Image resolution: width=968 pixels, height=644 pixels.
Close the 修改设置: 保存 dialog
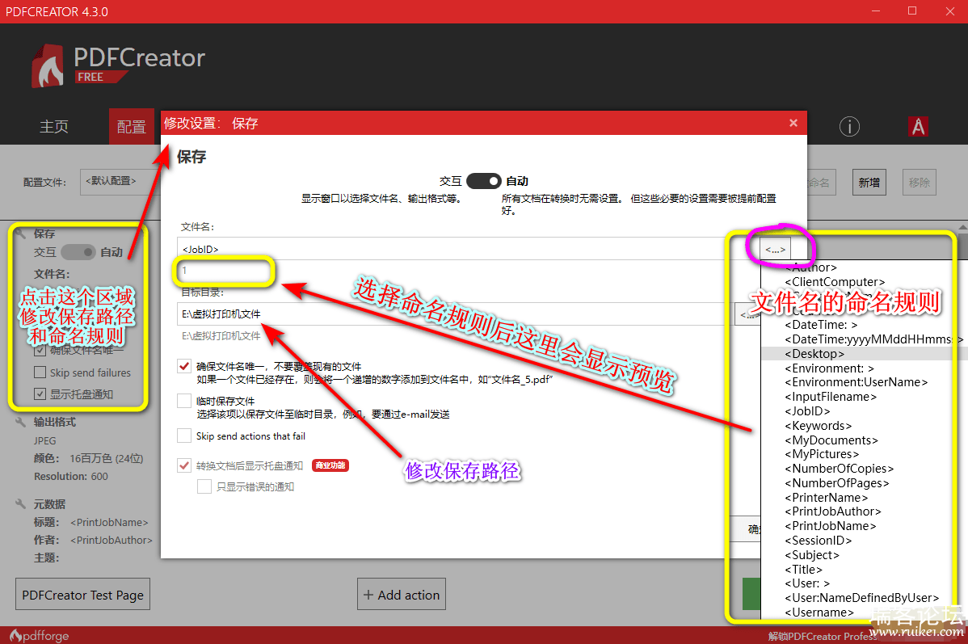793,123
